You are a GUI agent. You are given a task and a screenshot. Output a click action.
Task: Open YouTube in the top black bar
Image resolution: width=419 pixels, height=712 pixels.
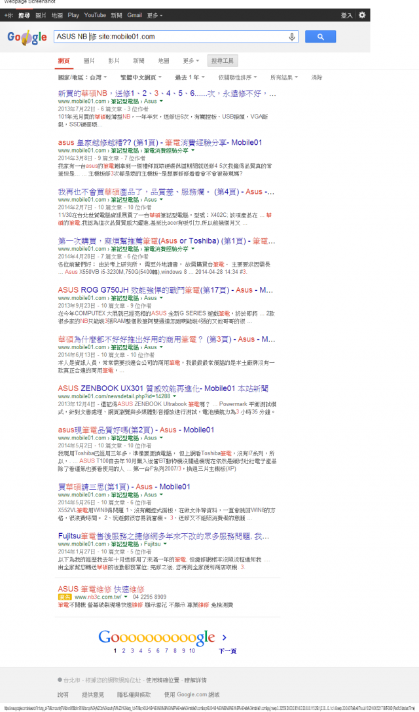(95, 15)
